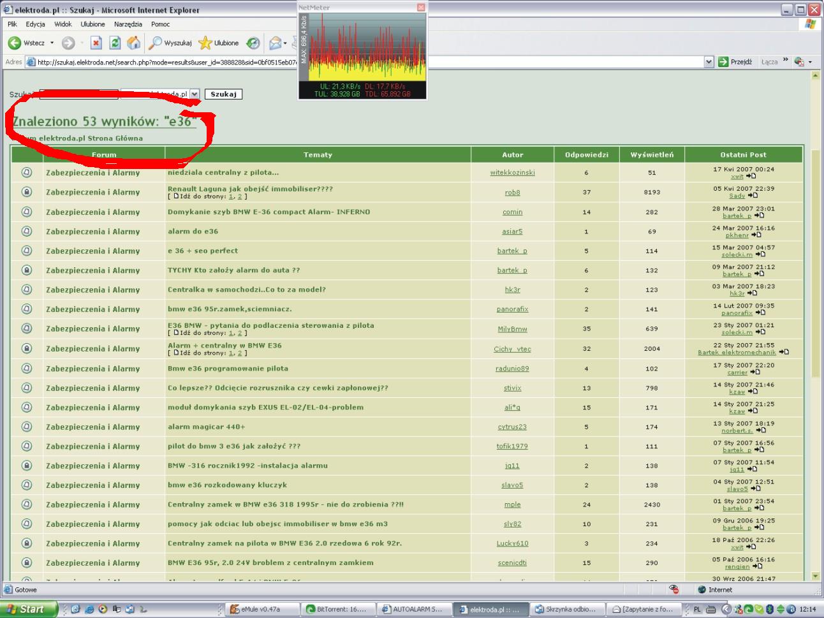The height and width of the screenshot is (618, 824).
Task: Open the address bar URL dropdown
Action: (x=709, y=62)
